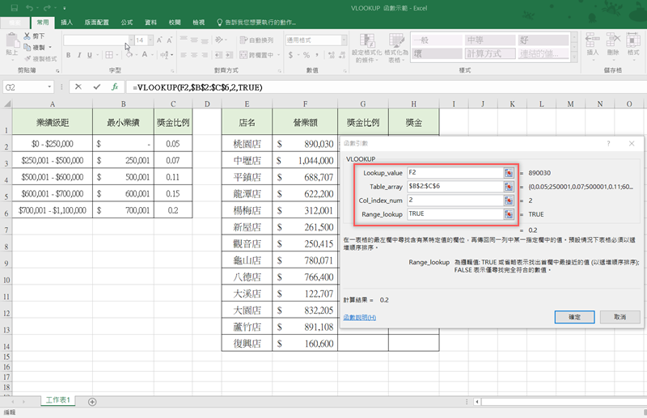Open the font size dropdown showing 14
The width and height of the screenshot is (647, 418).
click(150, 40)
